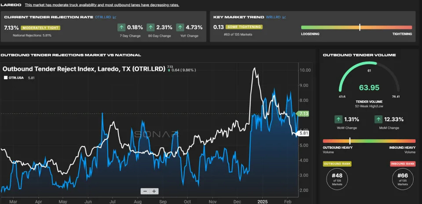Click the Jul label on the time axis
The image size is (422, 204).
point(113,201)
